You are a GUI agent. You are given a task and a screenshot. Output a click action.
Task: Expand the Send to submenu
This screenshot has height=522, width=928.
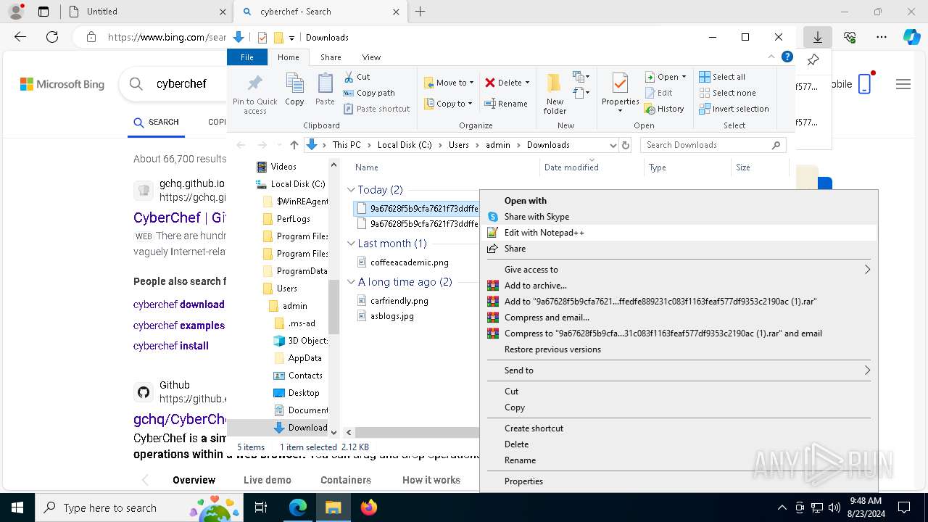coord(678,370)
